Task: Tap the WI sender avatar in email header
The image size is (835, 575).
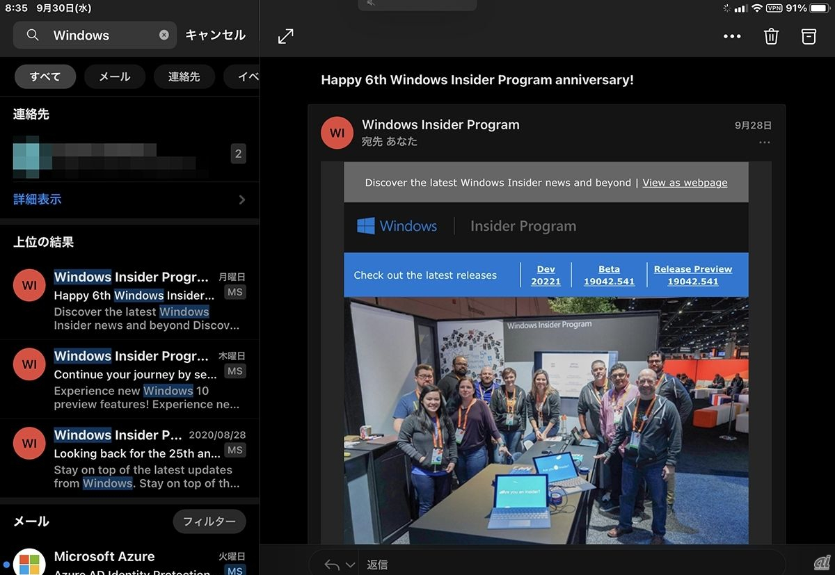Action: click(337, 133)
